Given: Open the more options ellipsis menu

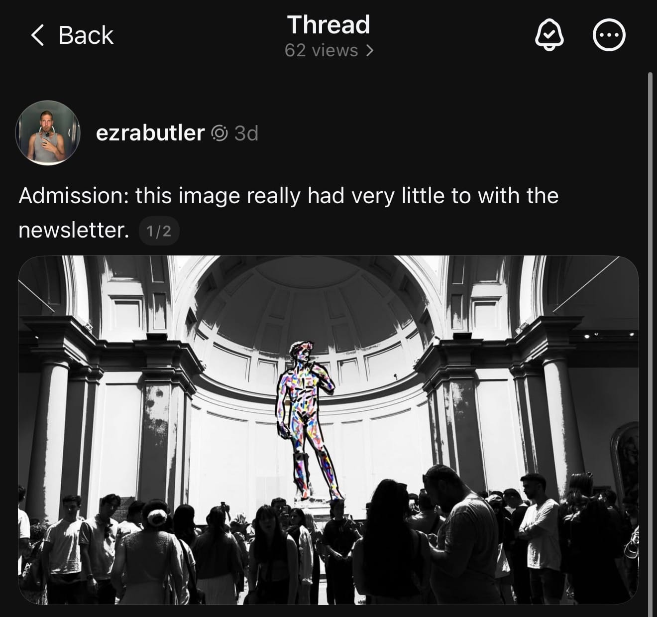Looking at the screenshot, I should pyautogui.click(x=609, y=35).
